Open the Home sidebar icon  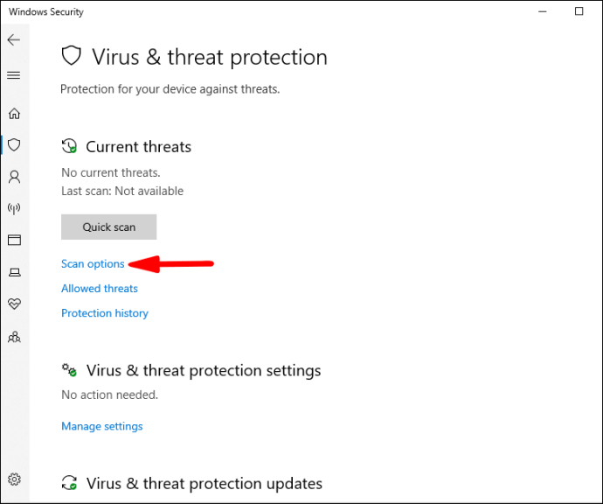coord(14,113)
